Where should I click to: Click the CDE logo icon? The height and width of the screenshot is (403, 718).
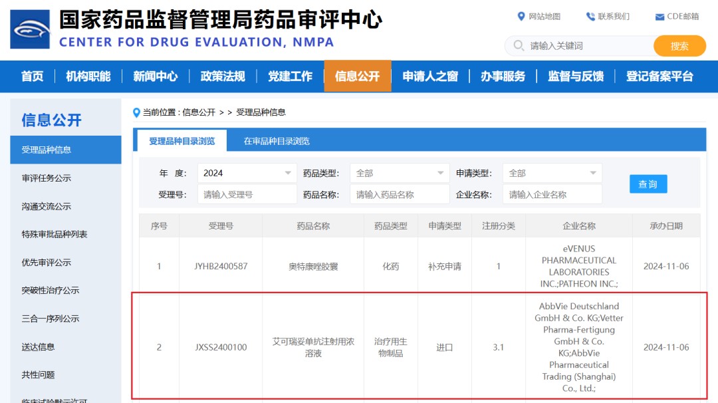30,29
